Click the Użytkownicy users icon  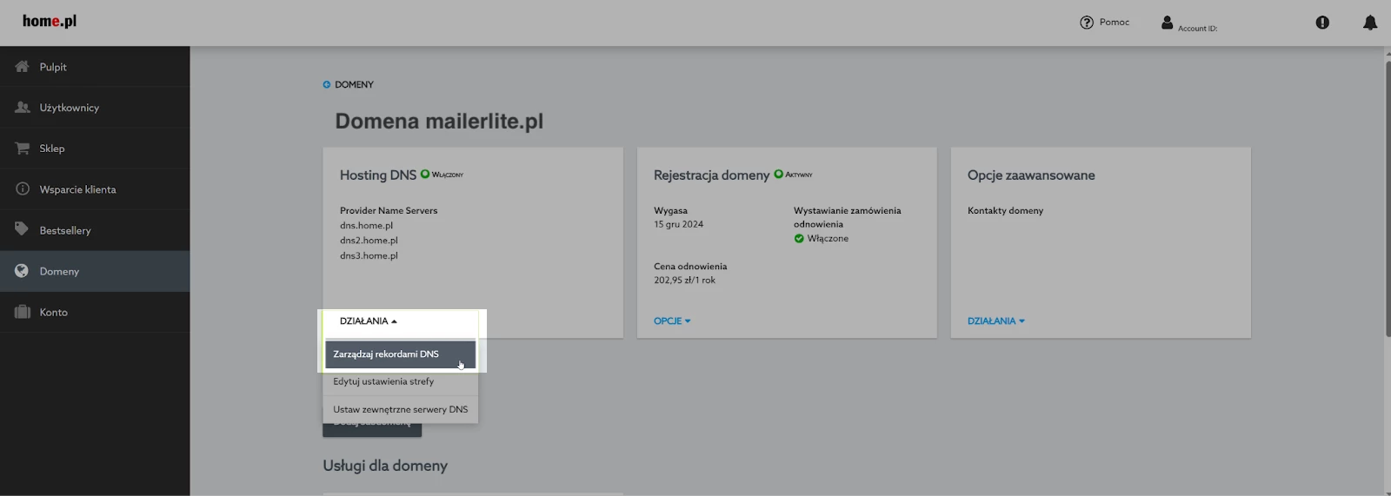click(23, 108)
